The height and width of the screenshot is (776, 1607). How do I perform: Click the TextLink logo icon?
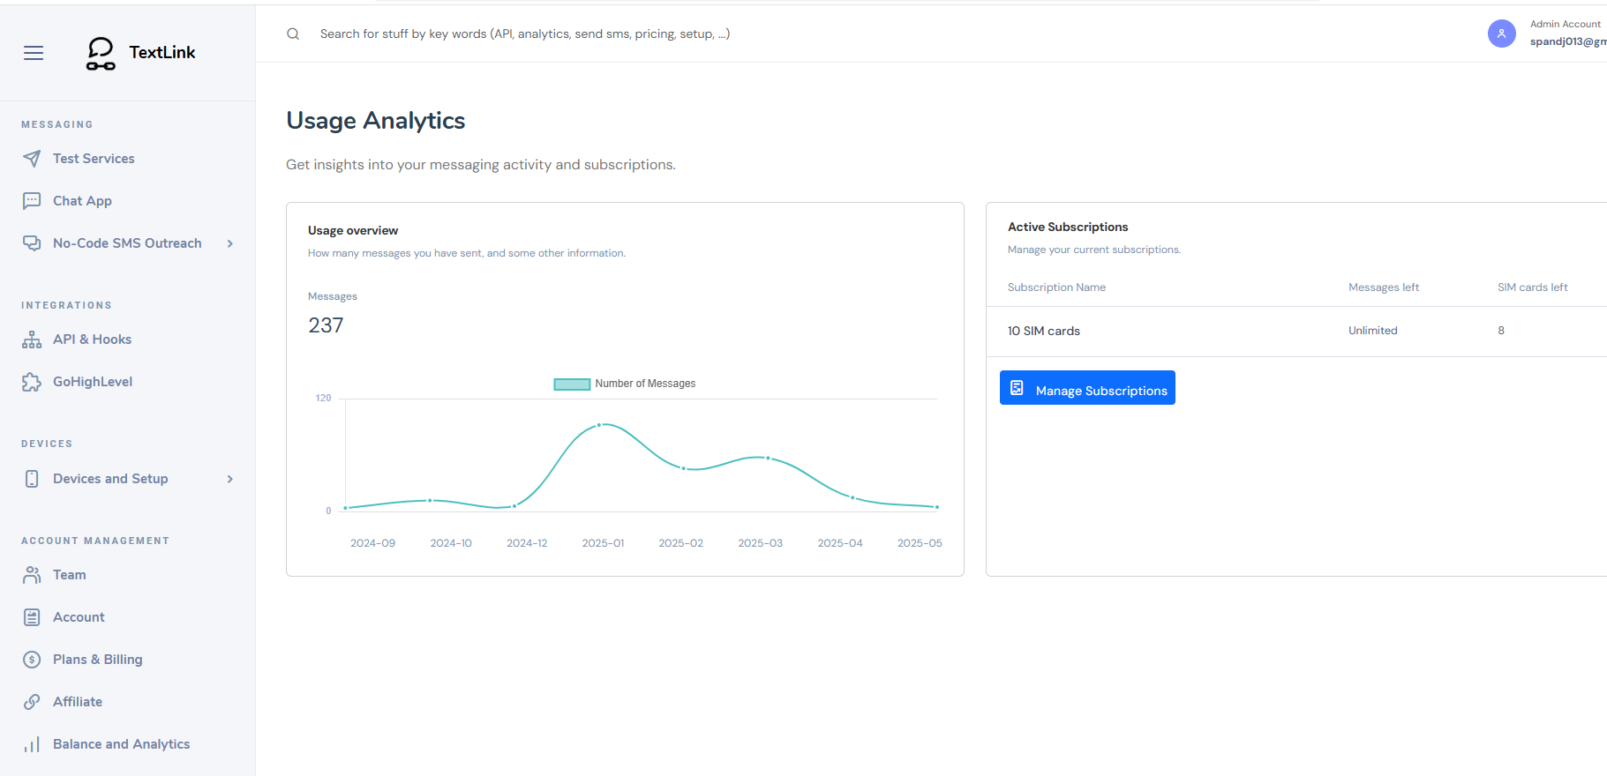pyautogui.click(x=101, y=53)
